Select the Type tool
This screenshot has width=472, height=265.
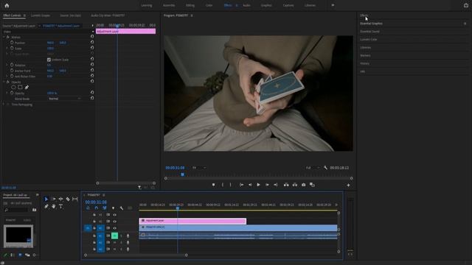click(60, 206)
